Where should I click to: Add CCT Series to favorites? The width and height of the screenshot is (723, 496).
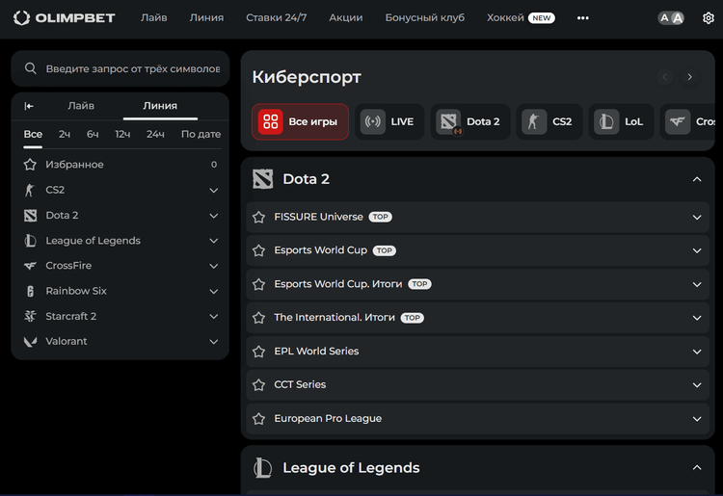(258, 385)
